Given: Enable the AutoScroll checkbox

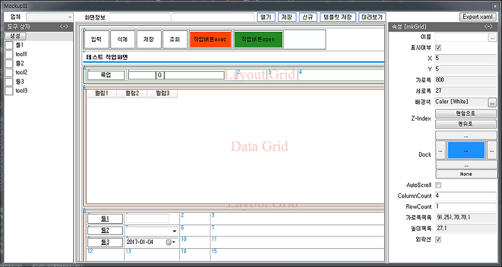Looking at the screenshot, I should (439, 185).
